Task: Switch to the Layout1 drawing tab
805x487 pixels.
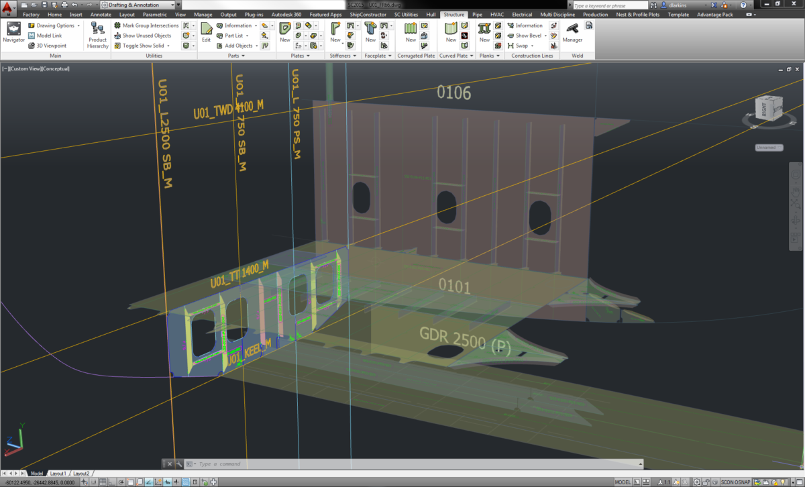Action: [58, 473]
